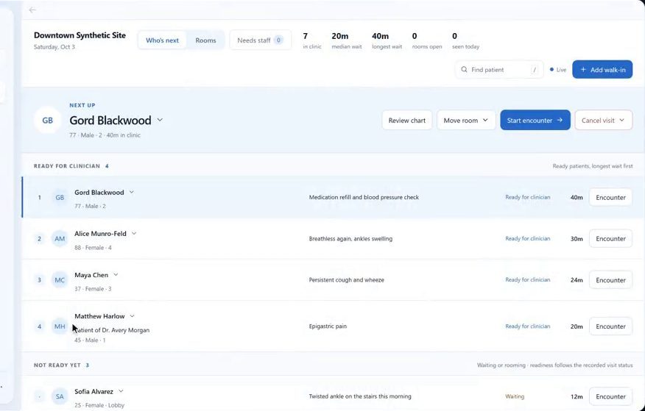Switch to the Rooms tab
Viewport: 645px width, 411px height.
coord(205,40)
